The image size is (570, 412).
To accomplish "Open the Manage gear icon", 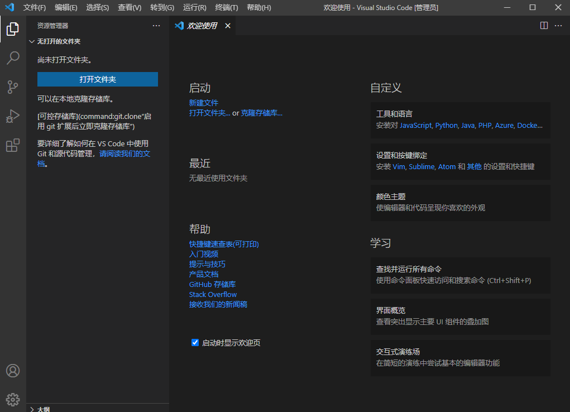I will coord(13,400).
